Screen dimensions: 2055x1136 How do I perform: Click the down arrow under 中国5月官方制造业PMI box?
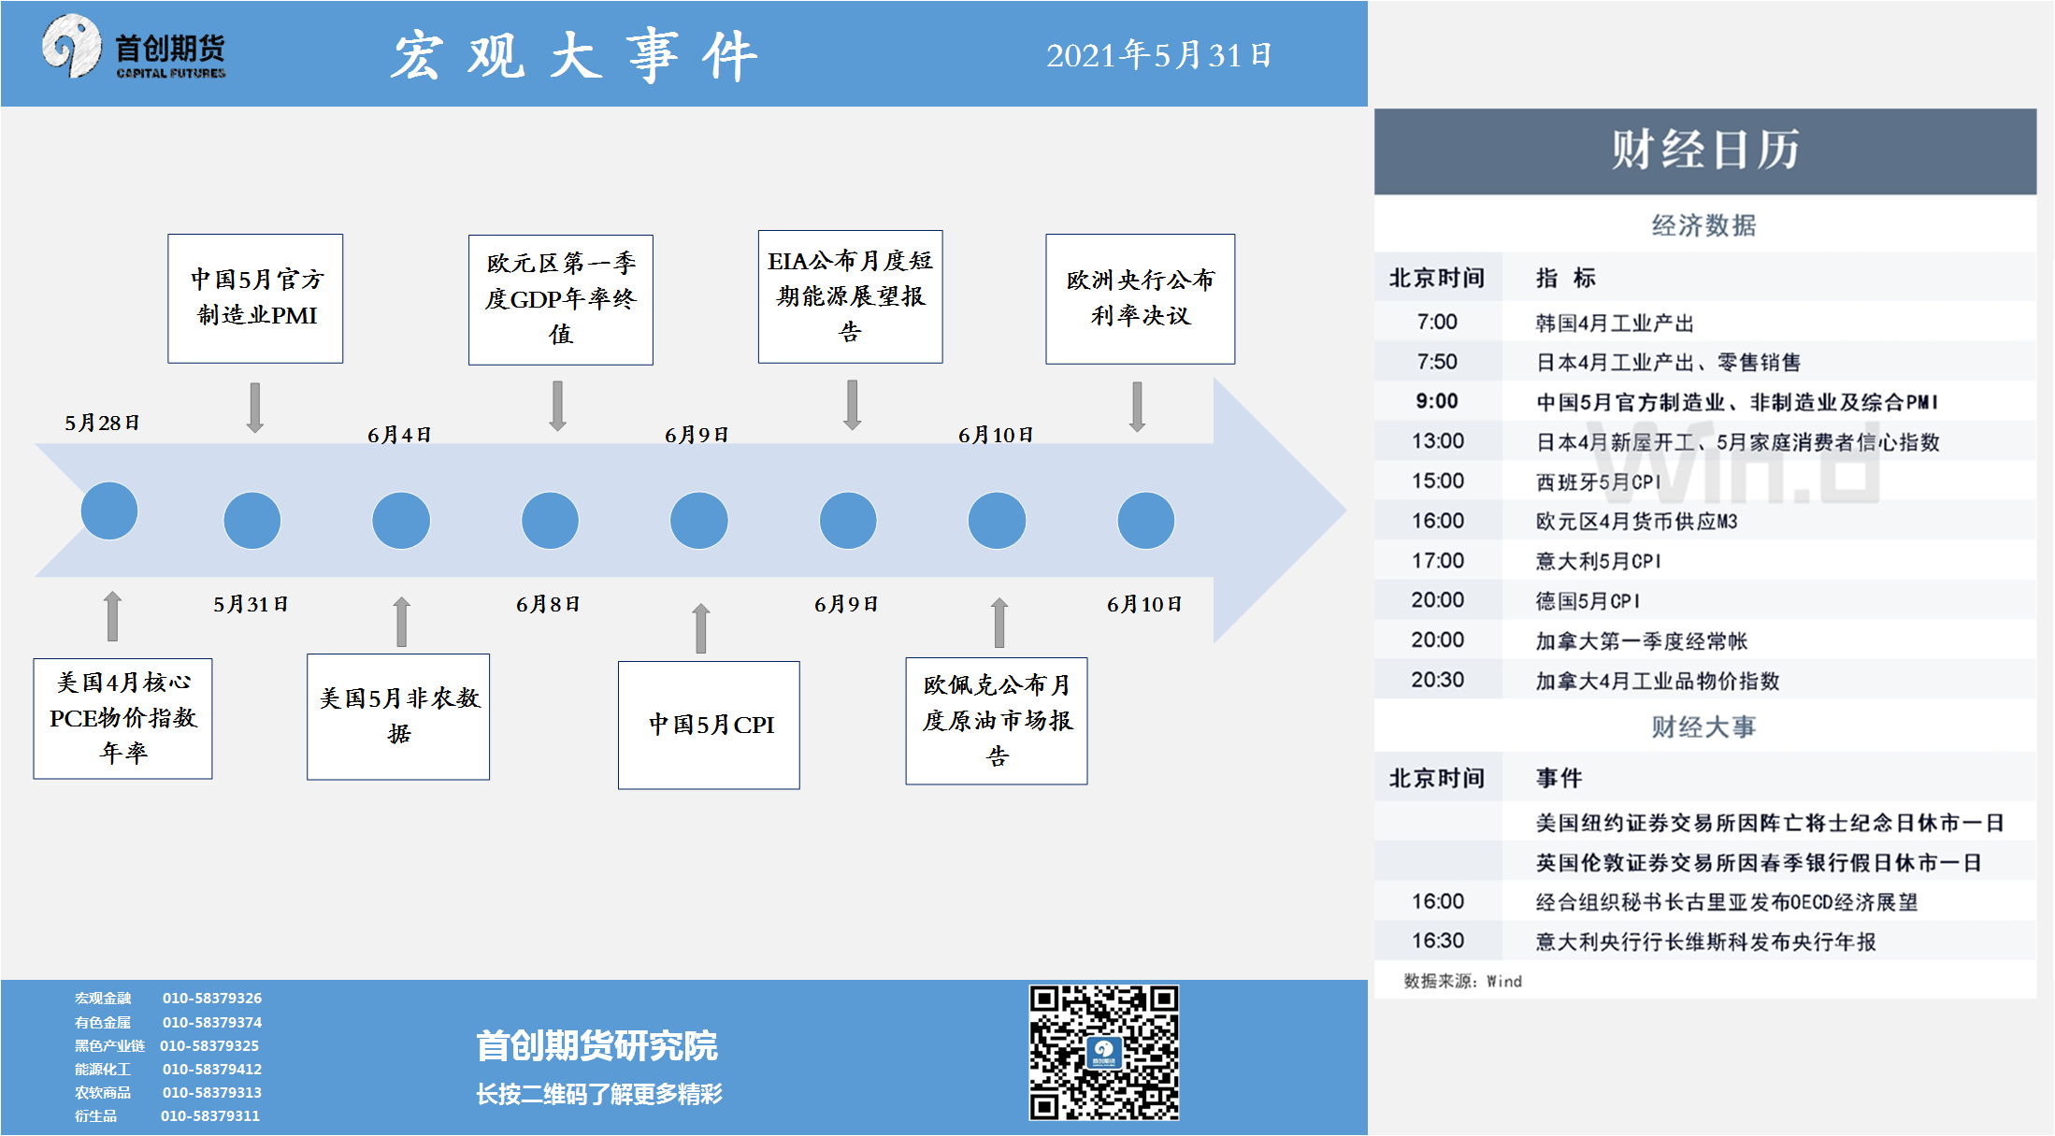[254, 407]
